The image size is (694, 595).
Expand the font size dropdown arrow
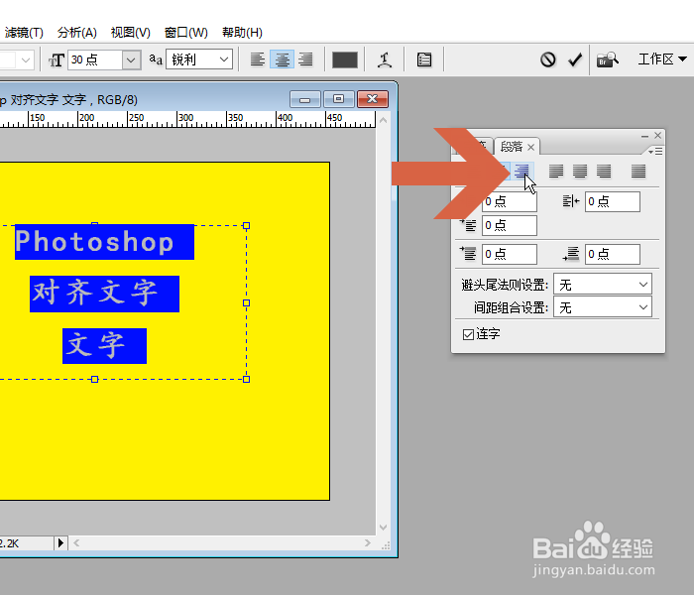[131, 59]
